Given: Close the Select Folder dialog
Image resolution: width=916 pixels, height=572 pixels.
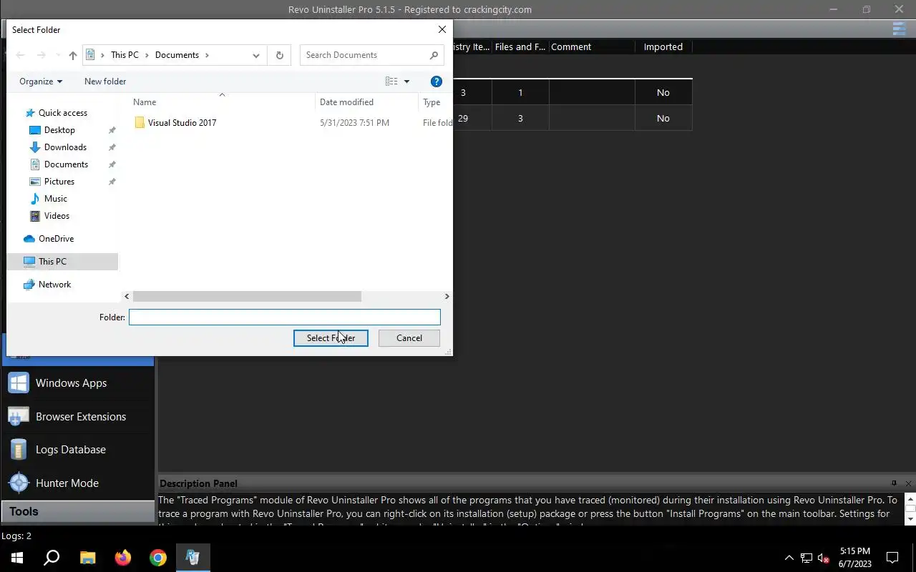Looking at the screenshot, I should [442, 29].
